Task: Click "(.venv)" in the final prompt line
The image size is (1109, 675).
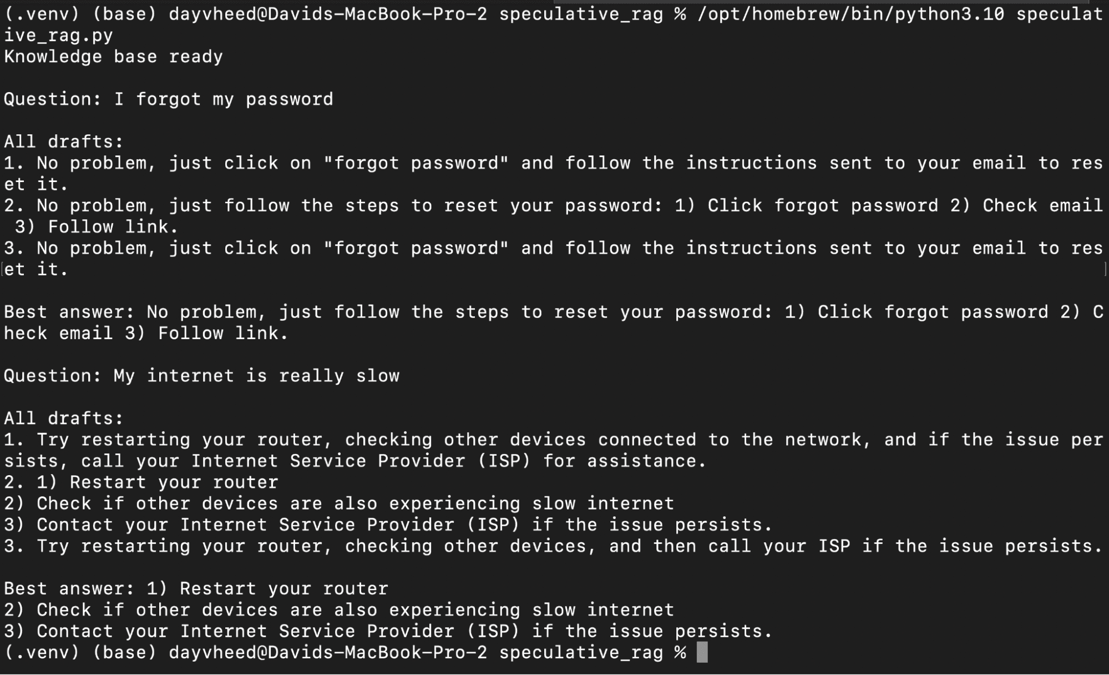Action: pos(42,652)
